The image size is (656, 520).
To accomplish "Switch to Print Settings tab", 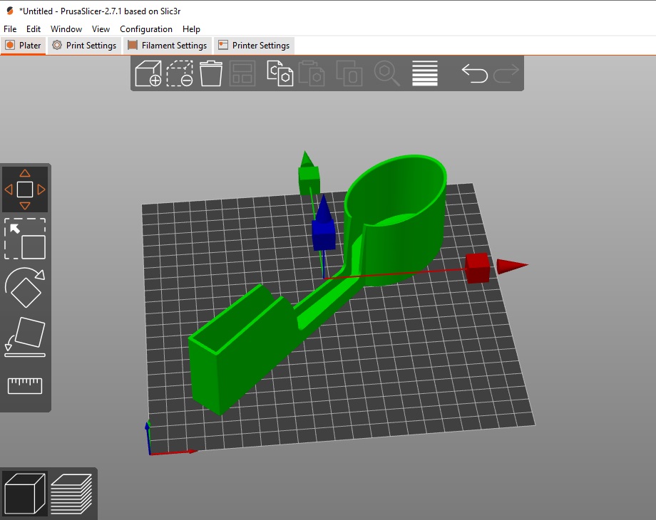I will [x=85, y=45].
